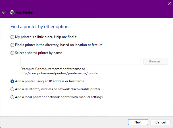
Task: Select the Bluetooth, wireless or network discoverable option
Action: tap(12, 89)
